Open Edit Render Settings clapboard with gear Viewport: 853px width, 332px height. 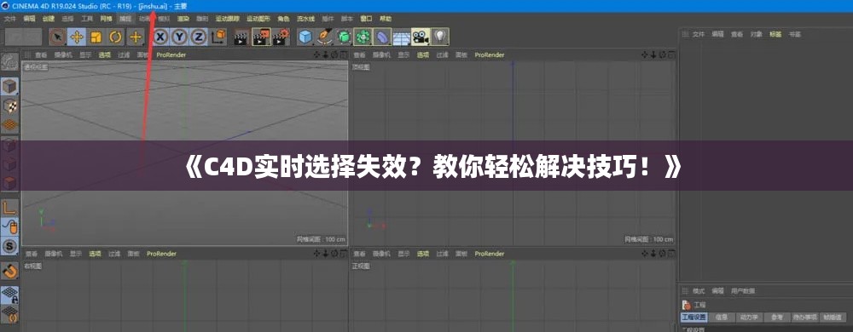click(x=281, y=37)
